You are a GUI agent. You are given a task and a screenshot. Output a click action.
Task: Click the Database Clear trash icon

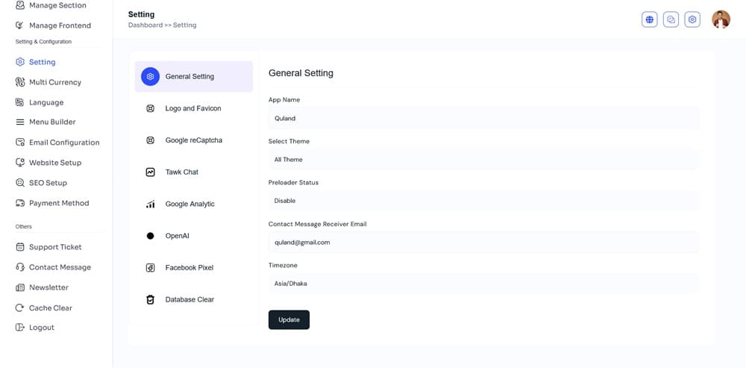pyautogui.click(x=150, y=299)
